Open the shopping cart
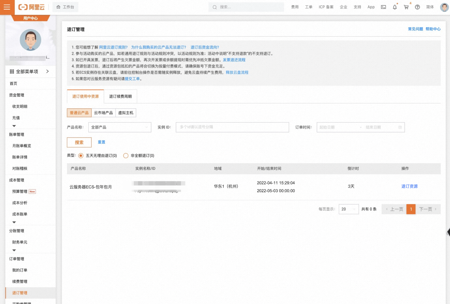Screen dimensions: 450x304 click(x=406, y=7)
